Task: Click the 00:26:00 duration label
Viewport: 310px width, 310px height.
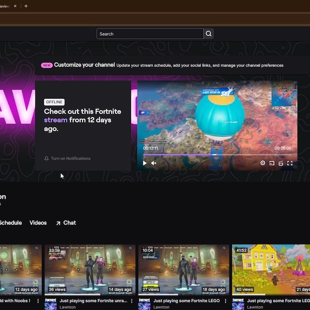Action: 283,148
